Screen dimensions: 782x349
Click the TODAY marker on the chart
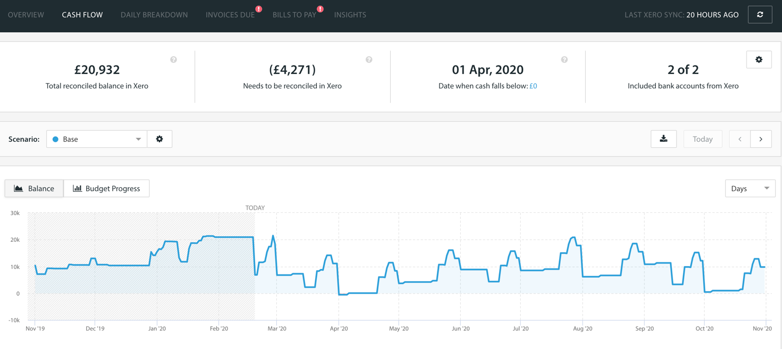255,208
